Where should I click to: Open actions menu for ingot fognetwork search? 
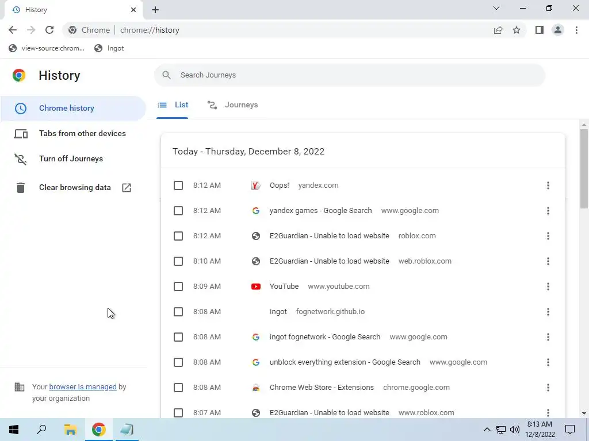548,336
